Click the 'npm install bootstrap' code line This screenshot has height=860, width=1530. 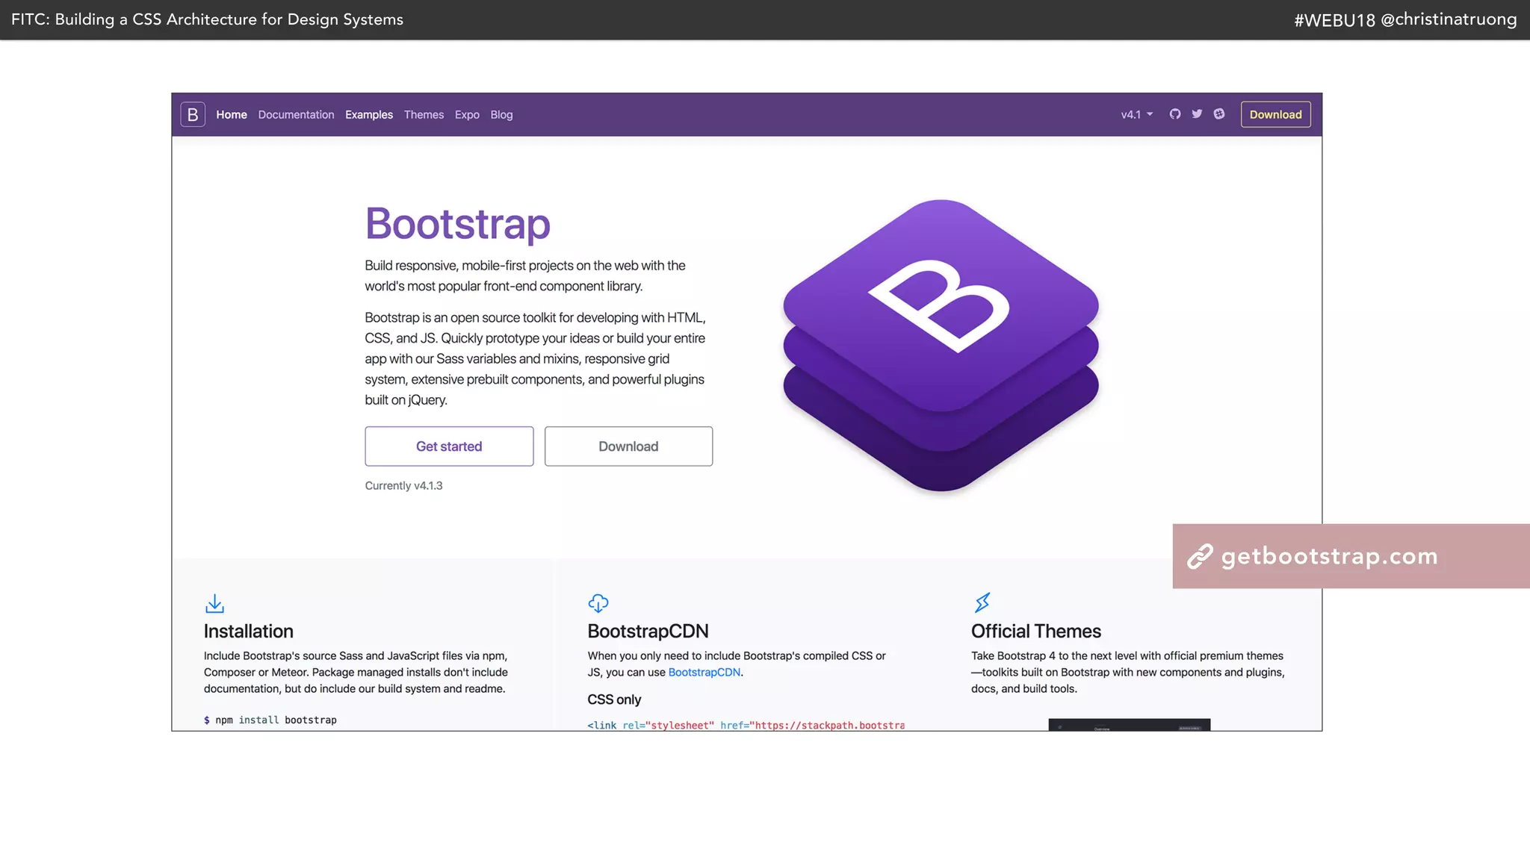270,720
